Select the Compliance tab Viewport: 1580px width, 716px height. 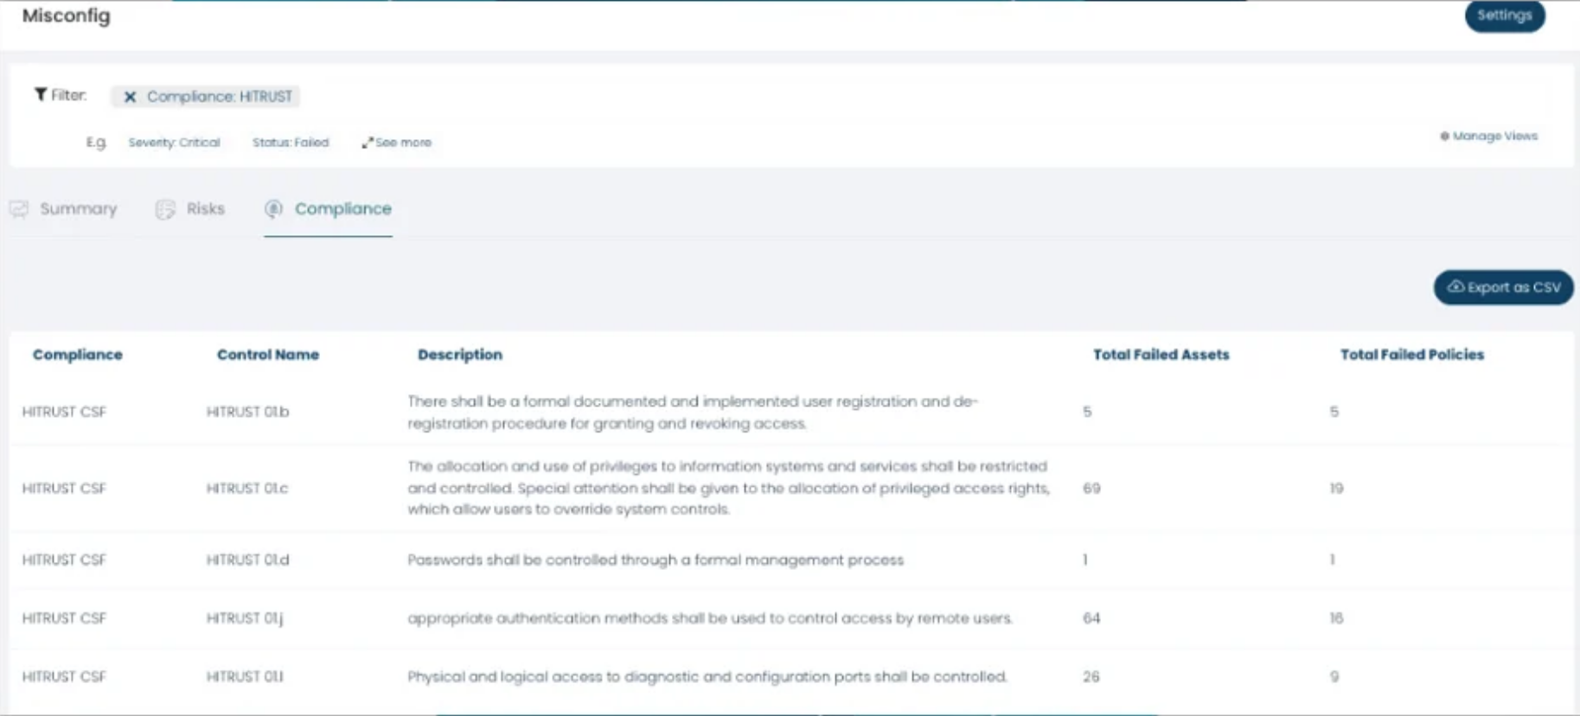click(328, 209)
